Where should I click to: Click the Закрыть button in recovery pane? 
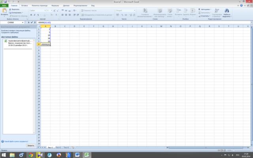[31, 145]
